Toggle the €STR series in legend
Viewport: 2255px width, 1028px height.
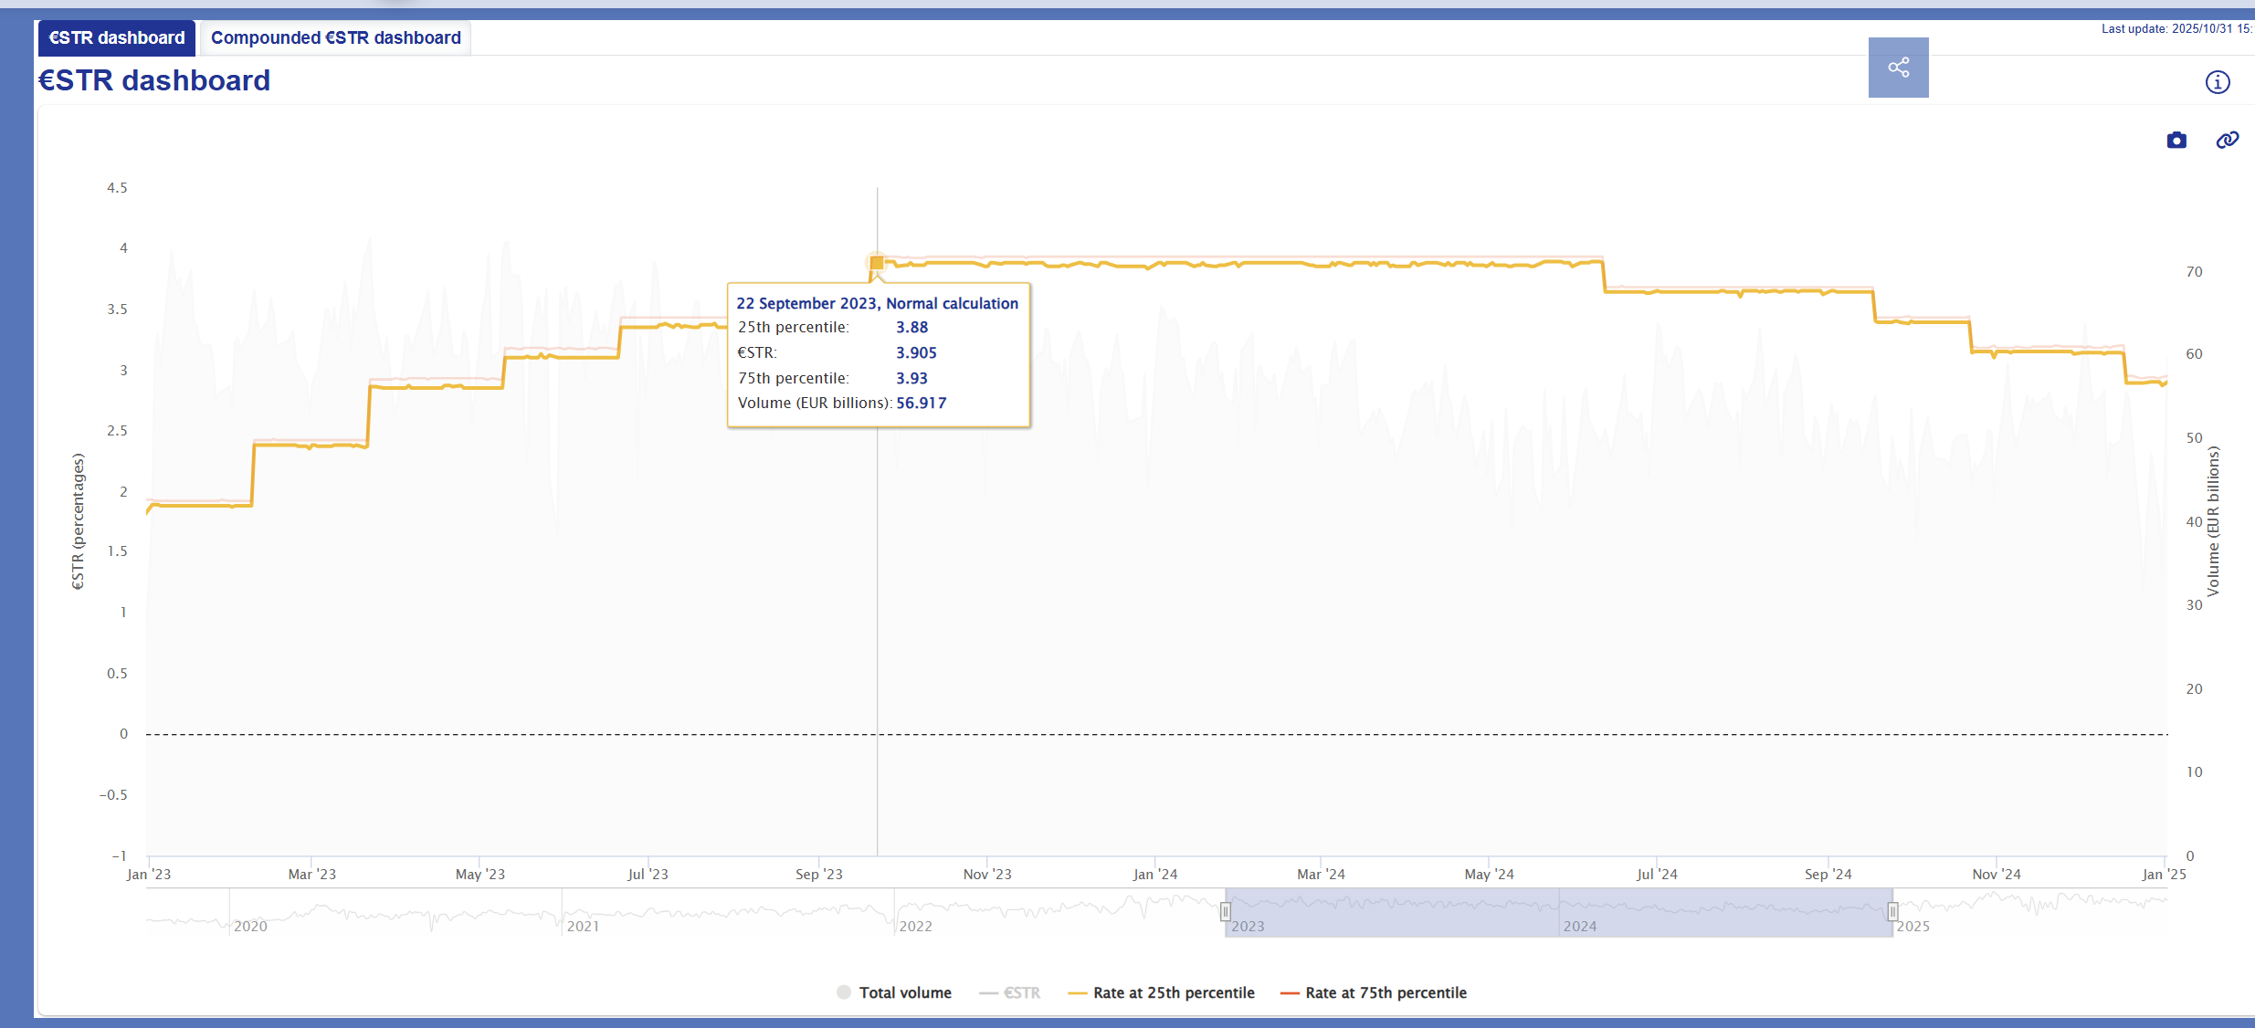(x=1020, y=992)
